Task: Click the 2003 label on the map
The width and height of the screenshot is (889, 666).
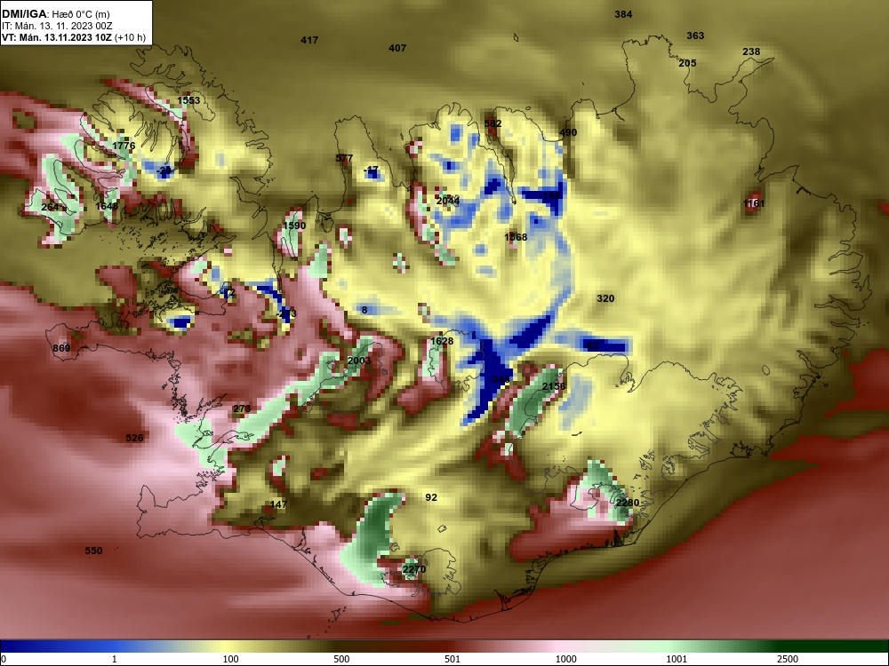Action: tap(358, 361)
